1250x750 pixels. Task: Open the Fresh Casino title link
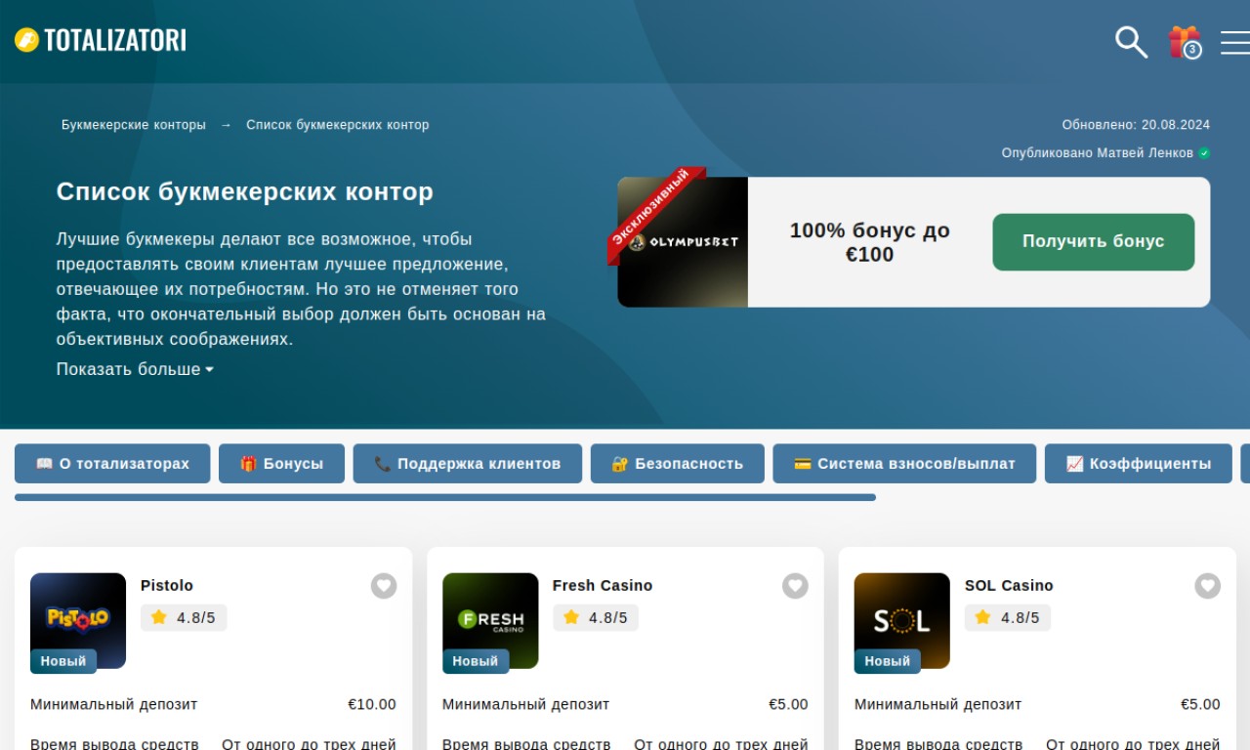pyautogui.click(x=603, y=586)
